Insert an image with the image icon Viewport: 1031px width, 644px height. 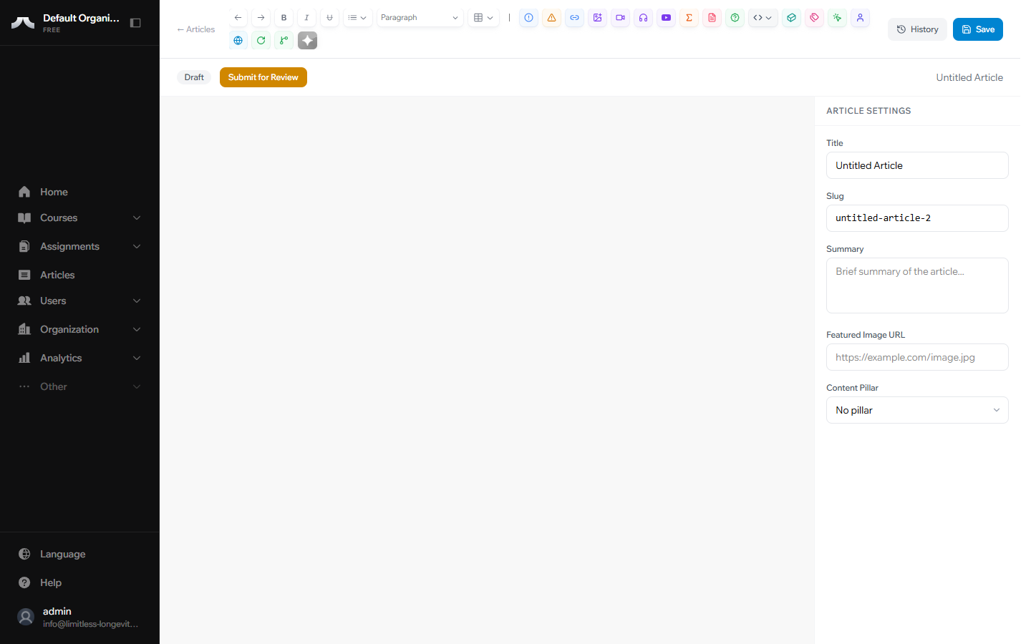click(597, 18)
